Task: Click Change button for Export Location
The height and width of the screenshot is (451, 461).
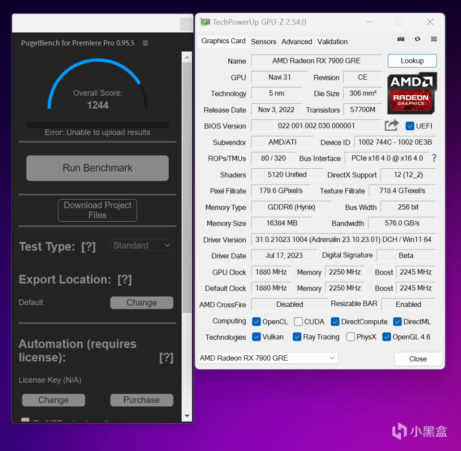Action: (x=142, y=302)
